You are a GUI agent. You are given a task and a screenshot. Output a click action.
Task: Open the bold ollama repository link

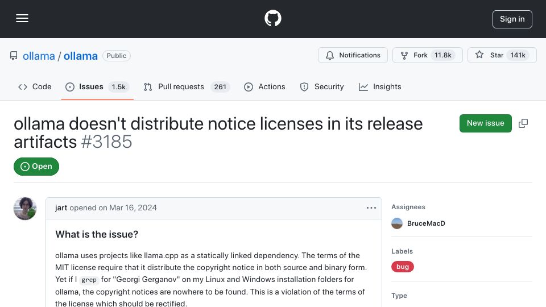click(80, 56)
